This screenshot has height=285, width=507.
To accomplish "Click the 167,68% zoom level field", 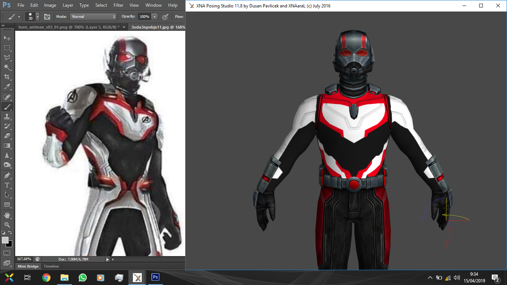I will coord(24,259).
